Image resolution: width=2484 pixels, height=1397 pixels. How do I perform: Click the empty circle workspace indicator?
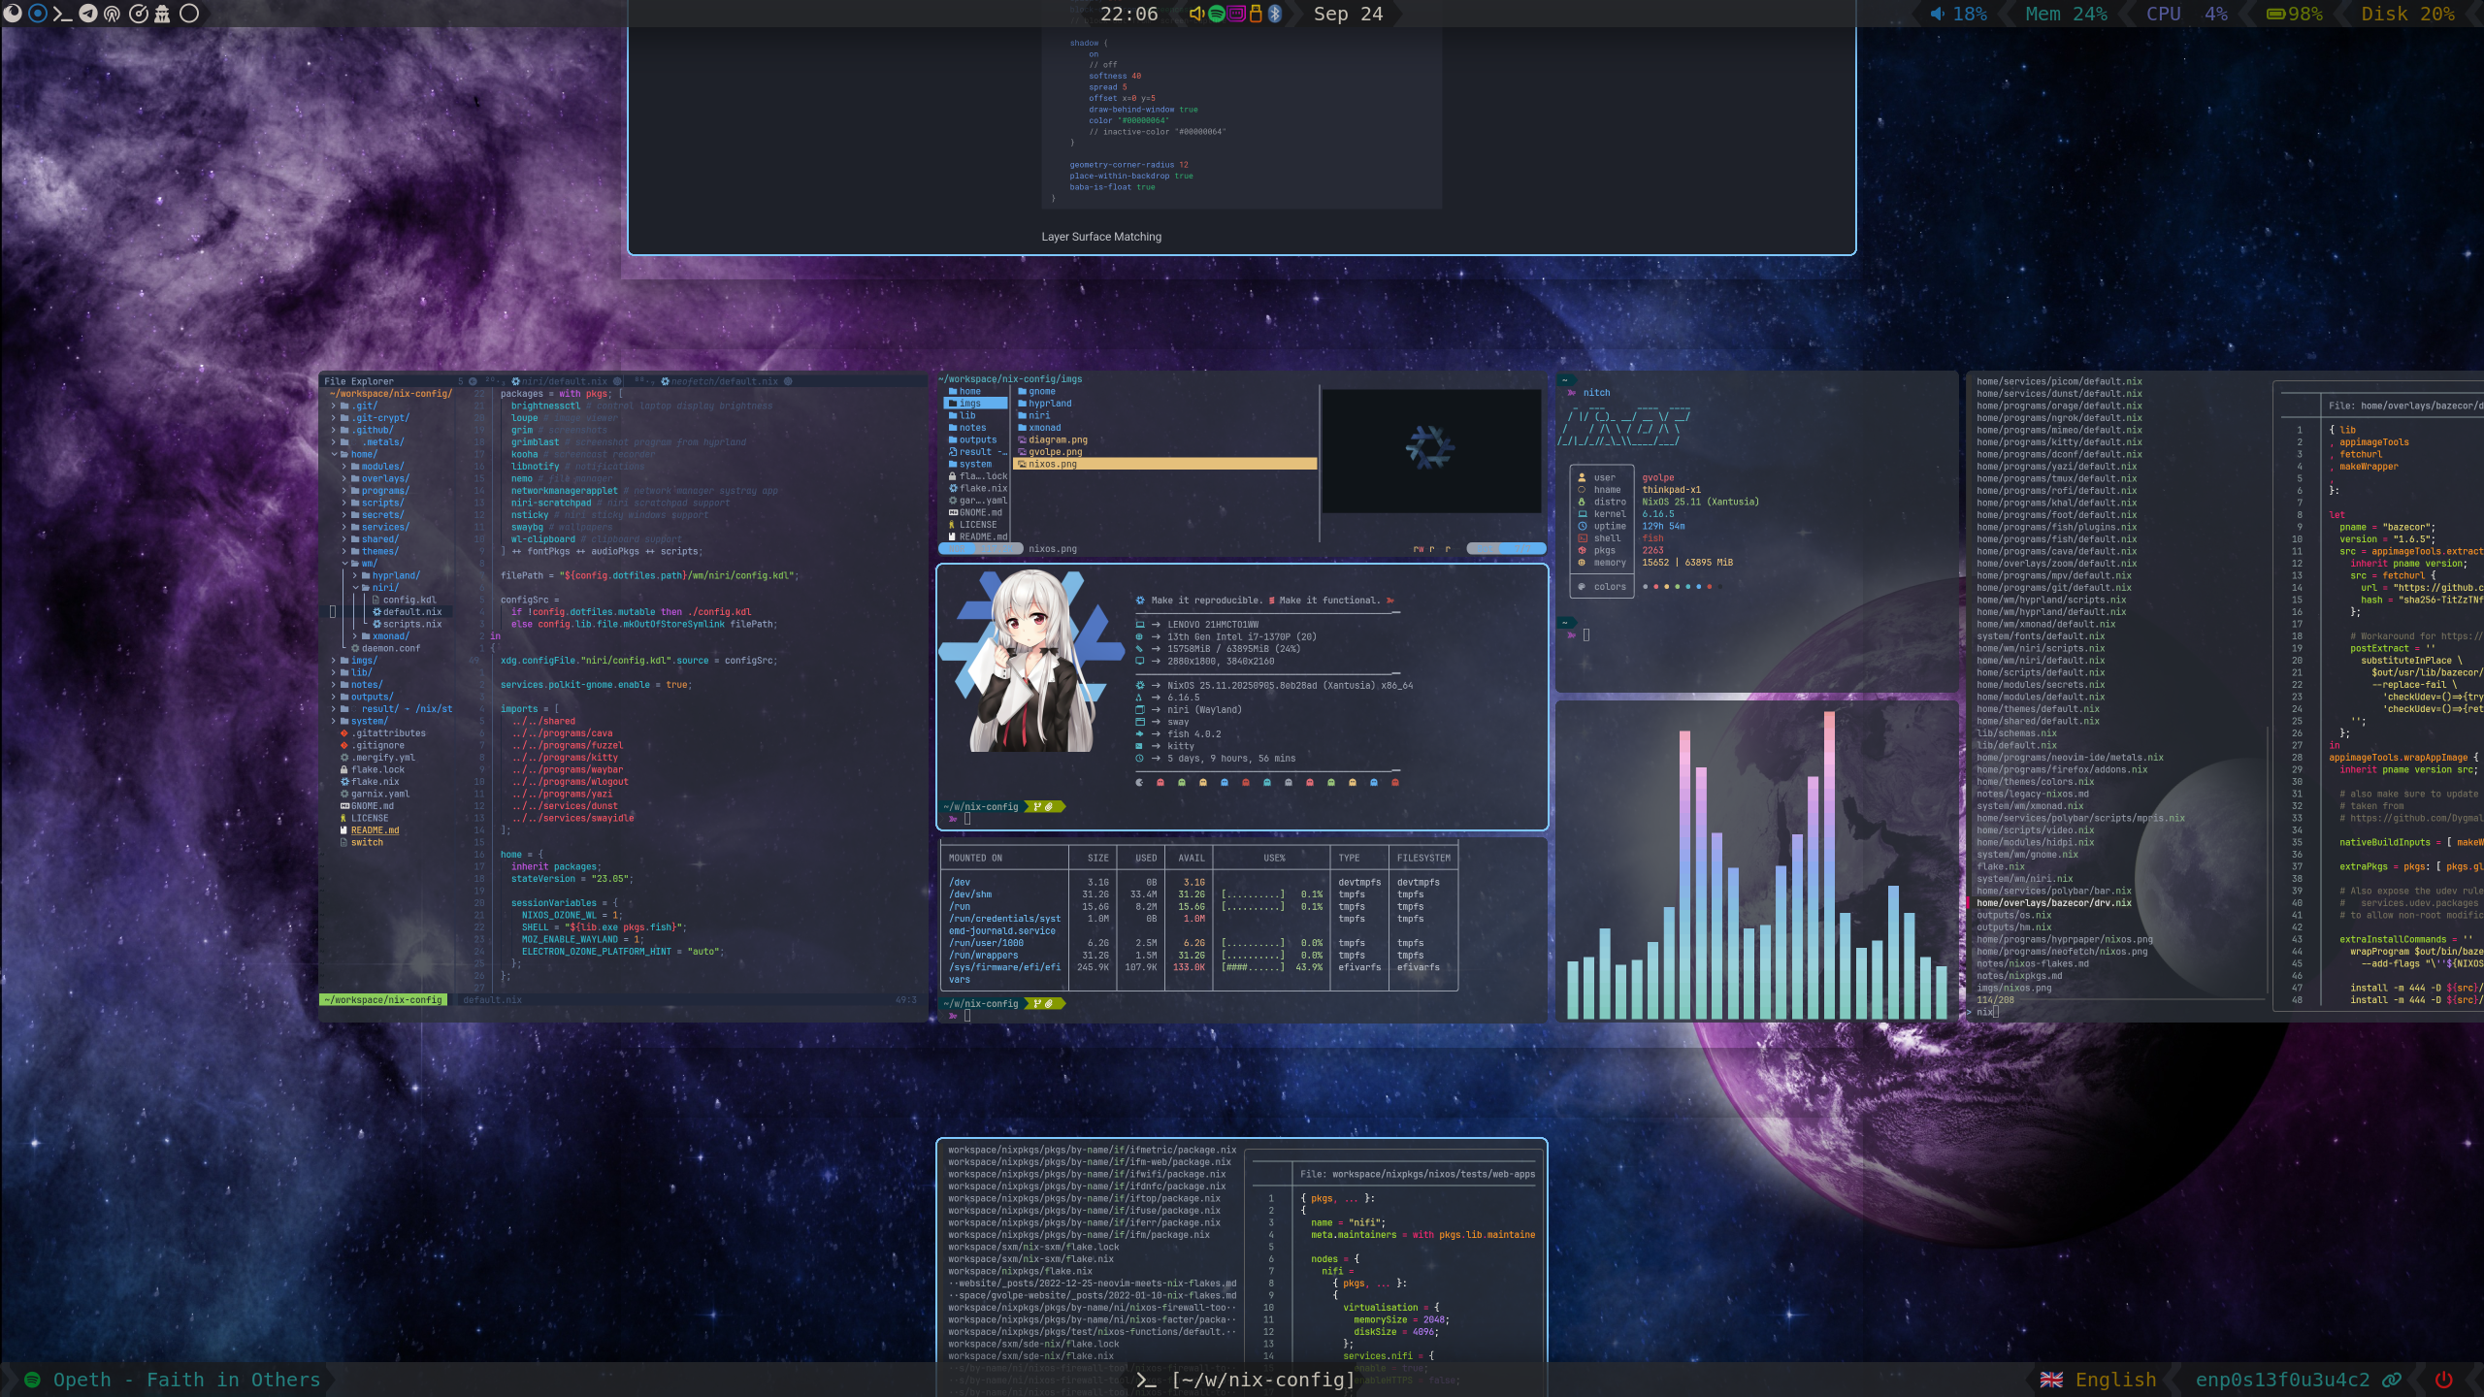click(x=189, y=14)
